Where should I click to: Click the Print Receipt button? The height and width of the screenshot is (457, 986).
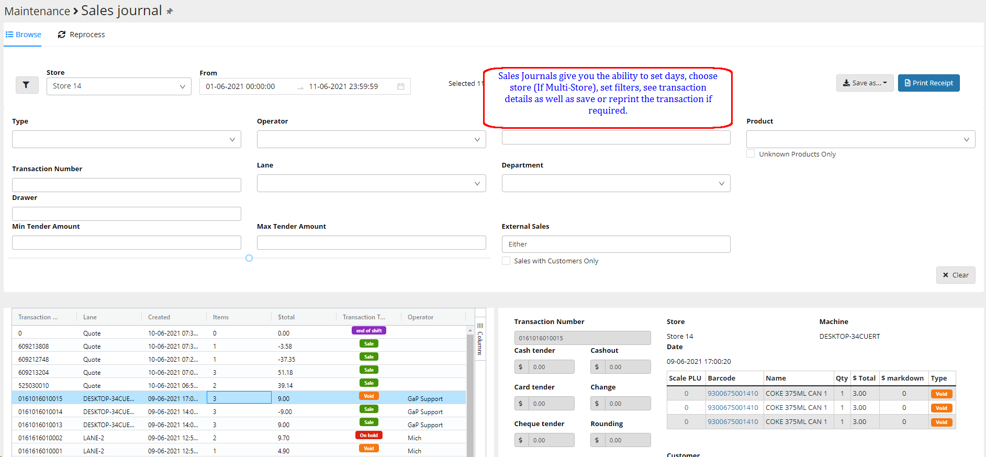929,83
